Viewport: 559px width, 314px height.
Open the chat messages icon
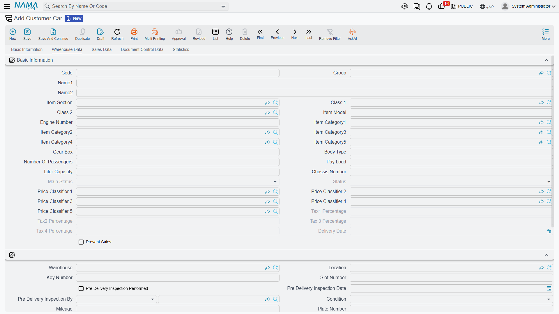pos(417,6)
